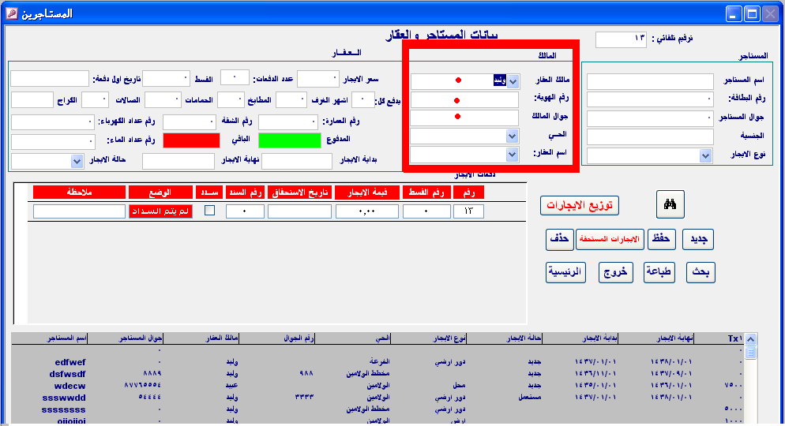
Task: Click the رقم البطاقة card number field
Action: [650, 99]
